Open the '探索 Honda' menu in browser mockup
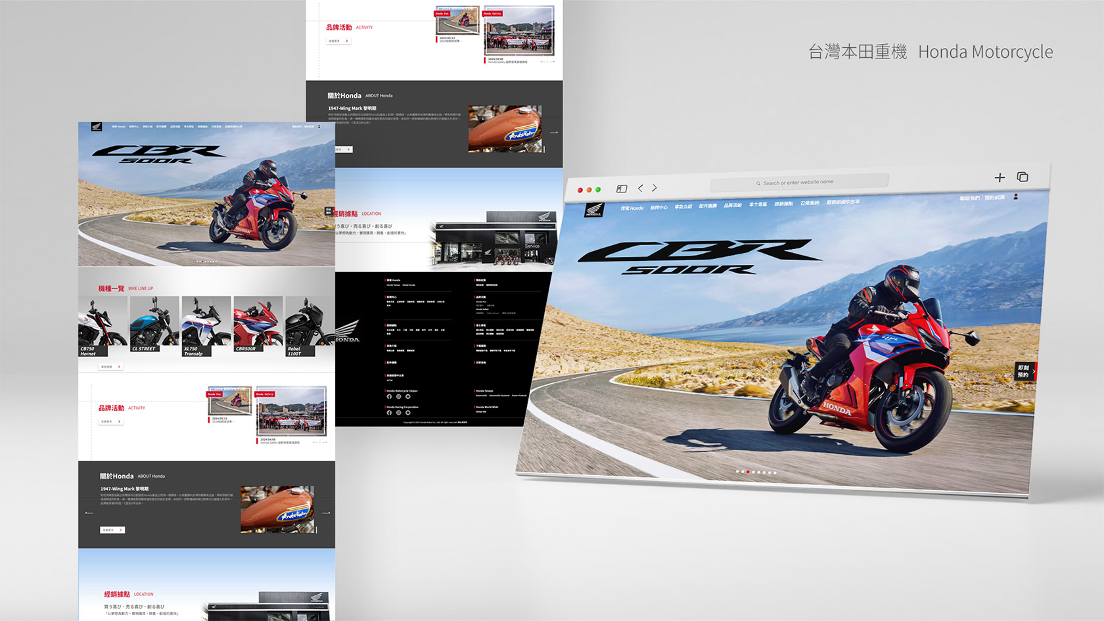This screenshot has width=1104, height=621. point(632,208)
